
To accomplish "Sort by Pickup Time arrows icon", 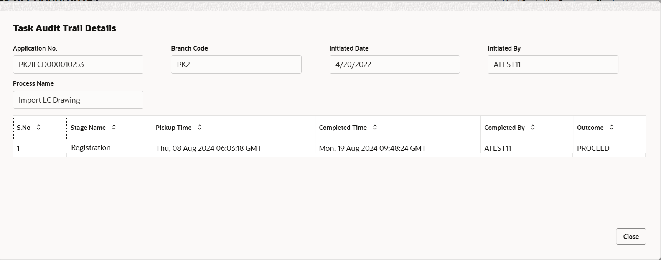I will [199, 127].
